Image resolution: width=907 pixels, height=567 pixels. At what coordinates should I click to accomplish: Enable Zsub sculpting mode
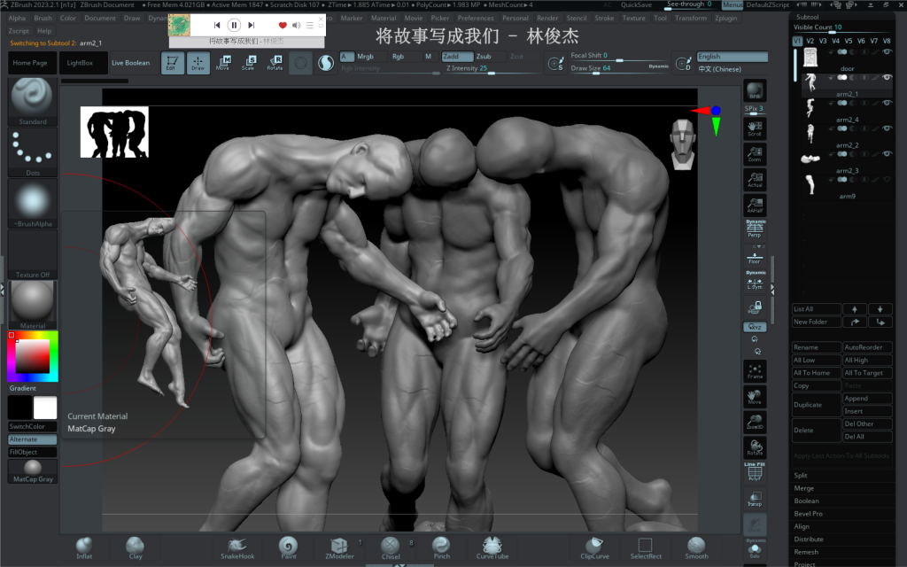pos(483,56)
